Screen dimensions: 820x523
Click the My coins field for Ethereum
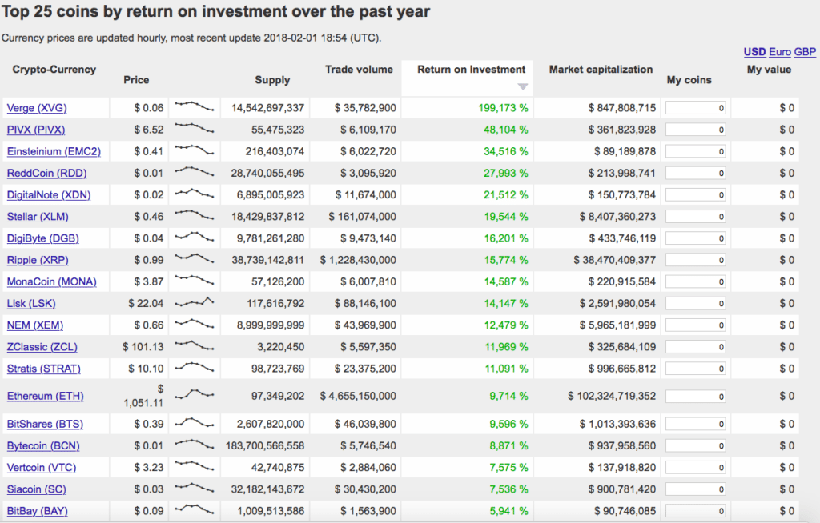coord(695,395)
